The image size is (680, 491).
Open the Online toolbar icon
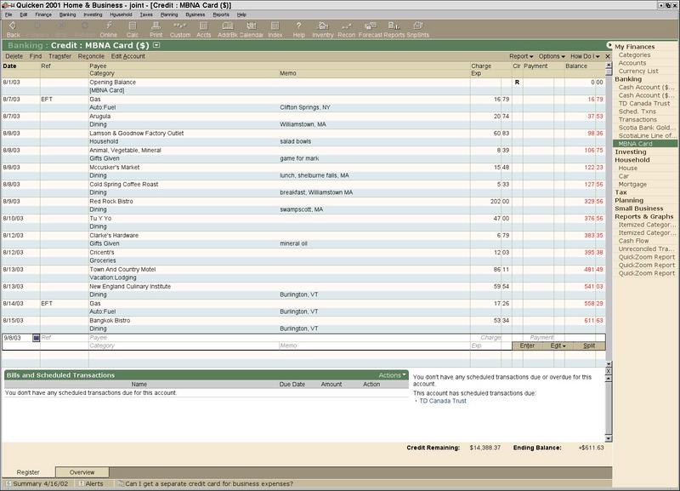109,29
